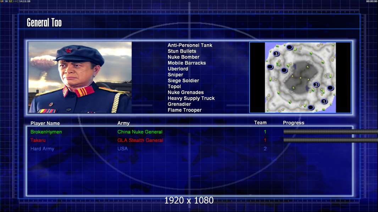378x212 pixels.
Task: Click the snowy map preview thumbnail
Action: [300, 77]
